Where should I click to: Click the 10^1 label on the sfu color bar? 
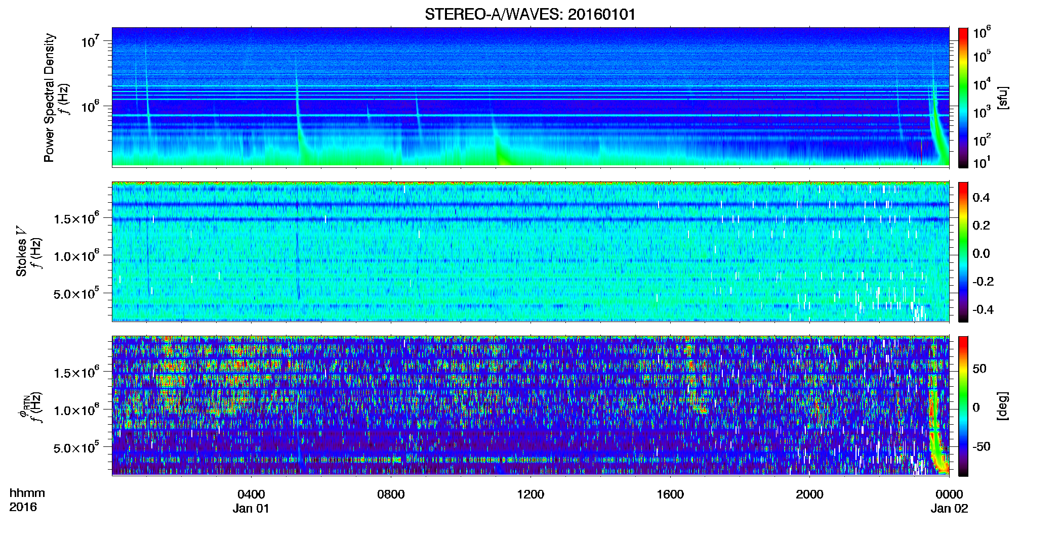(x=982, y=163)
